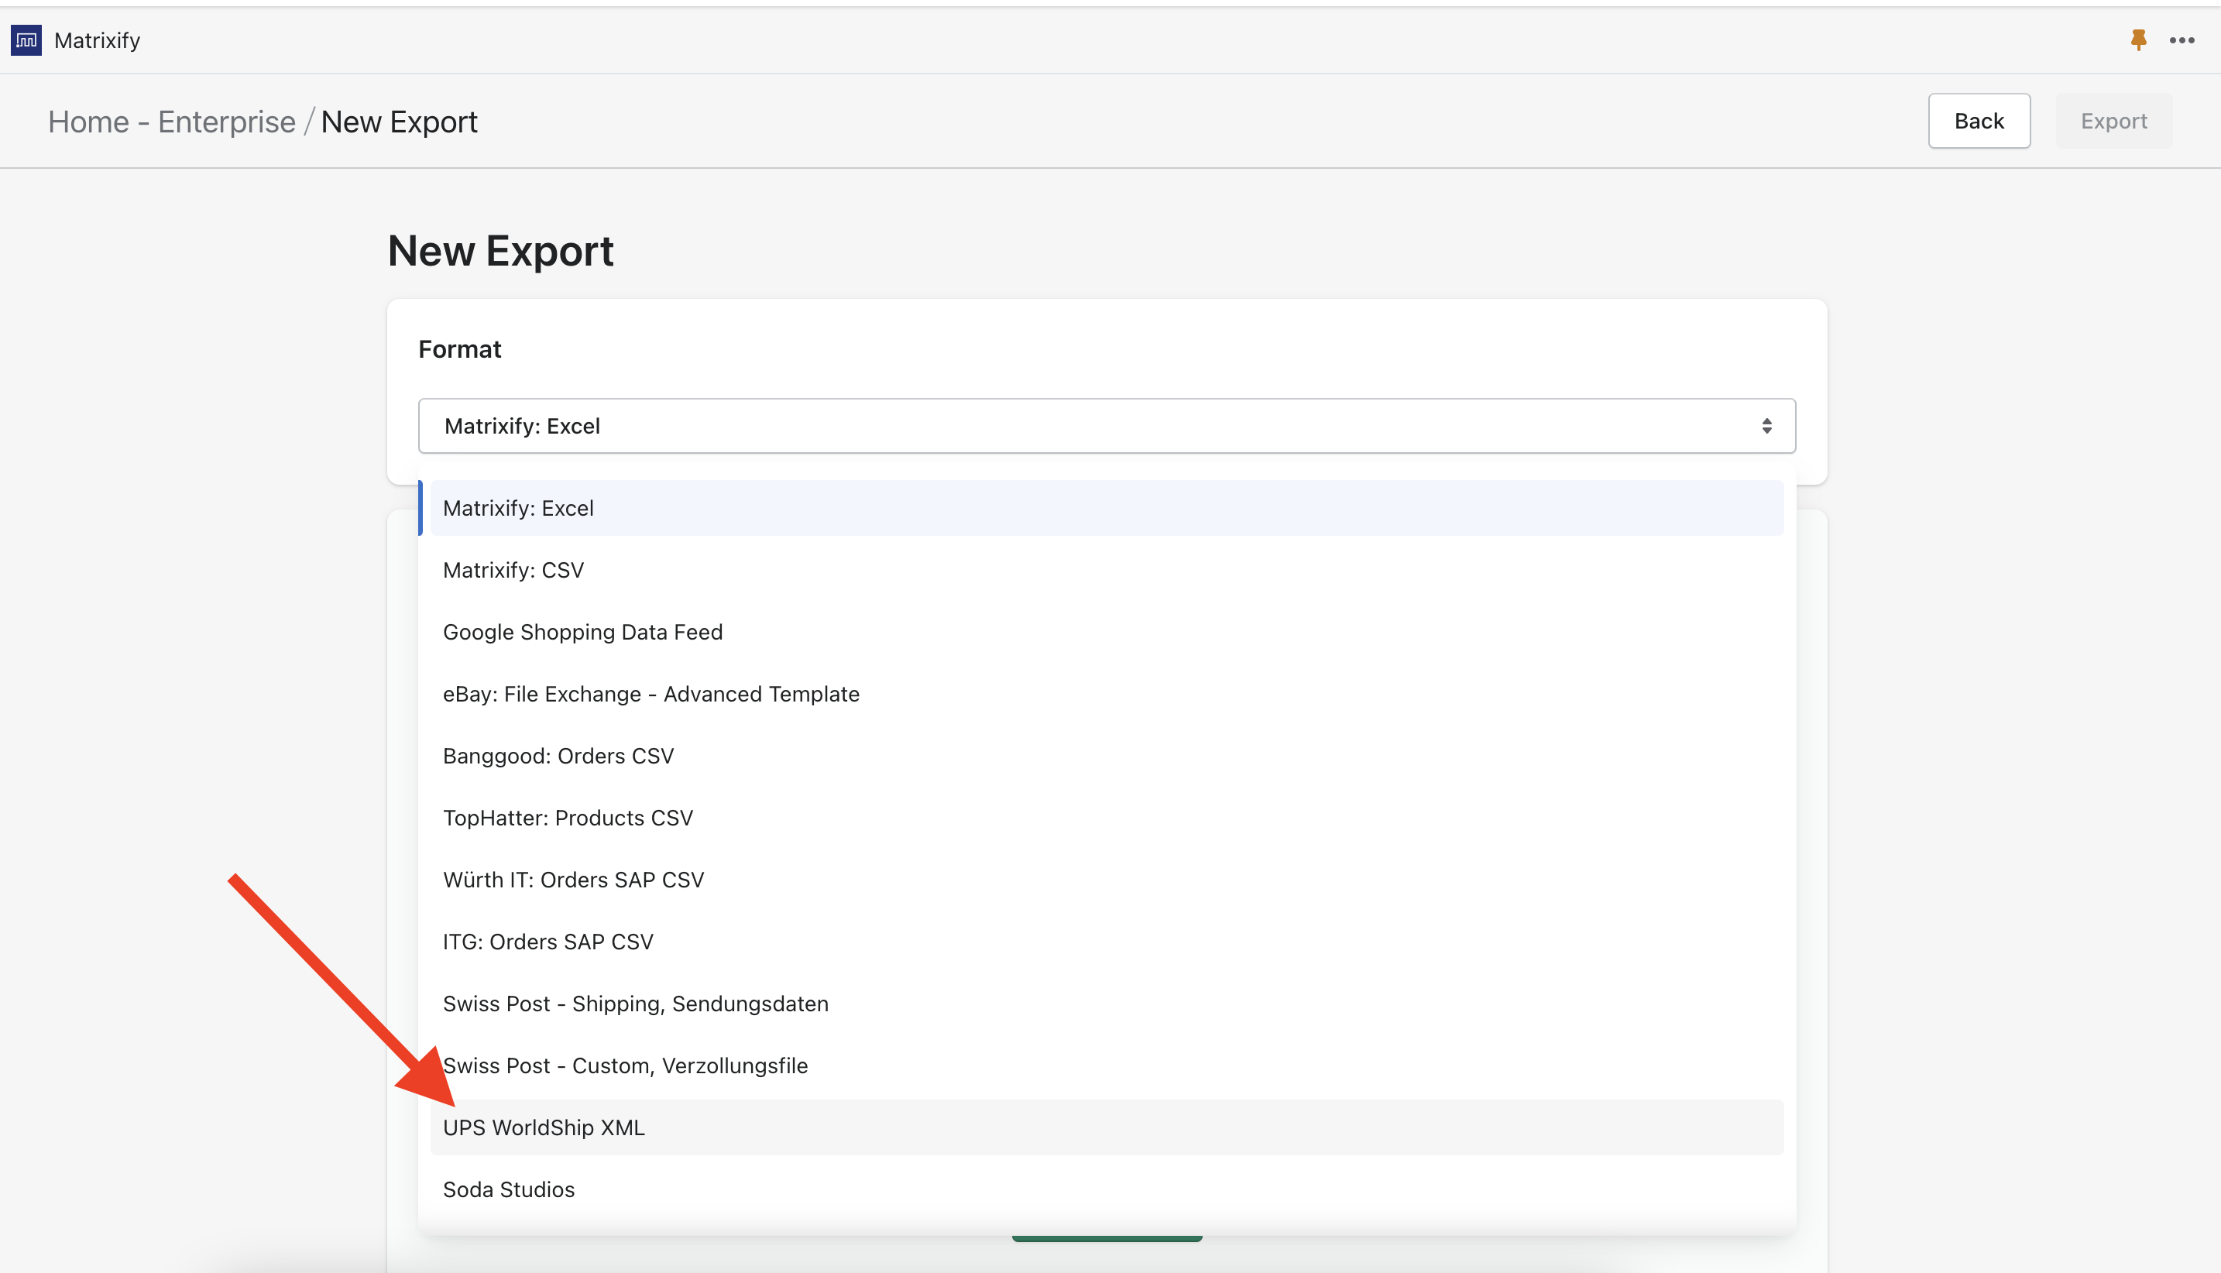The image size is (2221, 1273).
Task: Select the ITG: Orders SAP CSV option
Action: (548, 942)
